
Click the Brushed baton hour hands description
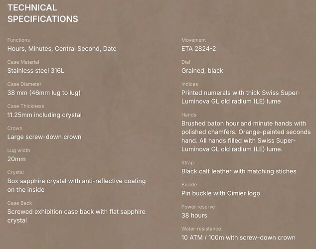pyautogui.click(x=244, y=136)
